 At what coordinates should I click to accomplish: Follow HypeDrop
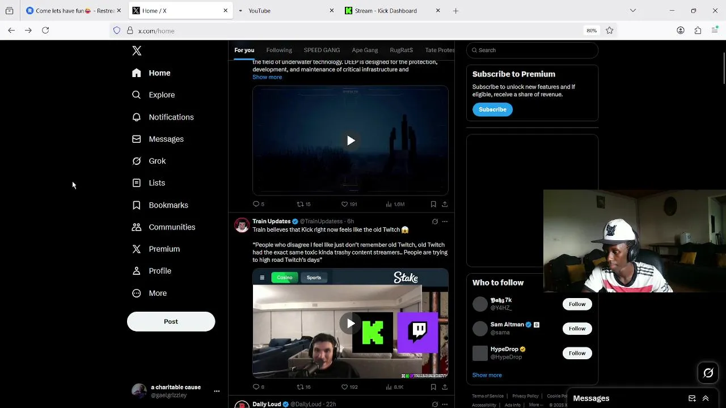(x=577, y=353)
